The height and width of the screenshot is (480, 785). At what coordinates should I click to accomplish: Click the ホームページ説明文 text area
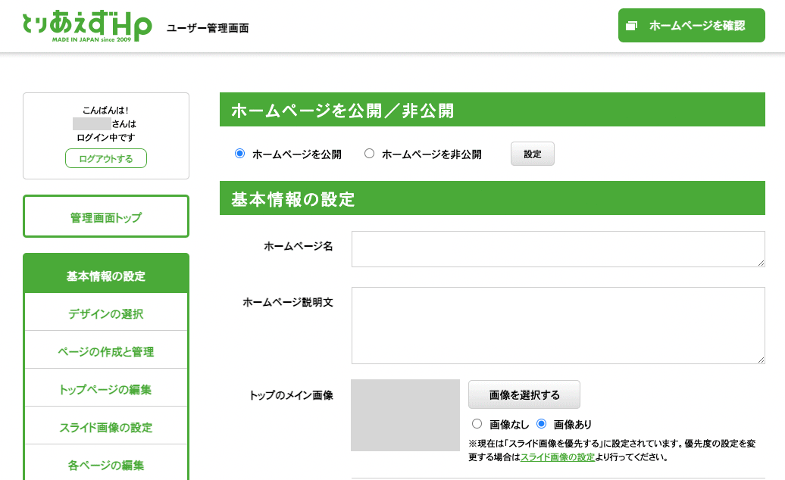558,324
